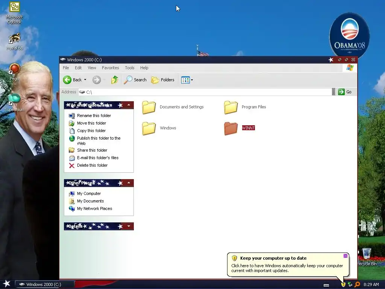Toggle the Folders pane button
Image resolution: width=385 pixels, height=289 pixels.
point(162,80)
